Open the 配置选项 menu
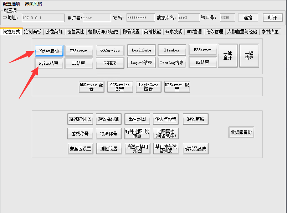Image resolution: width=287 pixels, height=213 pixels. click(x=12, y=4)
